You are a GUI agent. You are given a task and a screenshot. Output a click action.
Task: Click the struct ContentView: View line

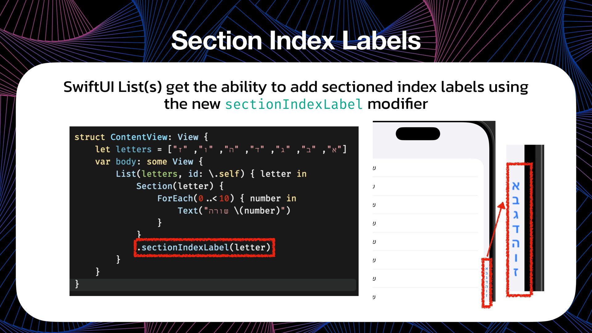click(x=141, y=137)
